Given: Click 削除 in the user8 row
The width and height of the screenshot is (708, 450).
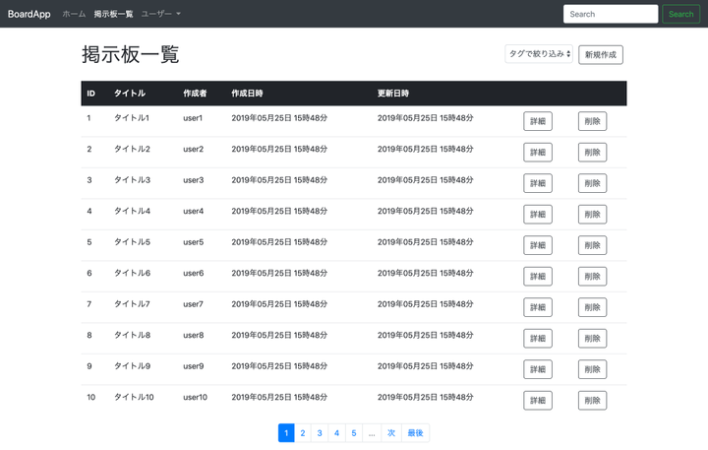Looking at the screenshot, I should click(592, 339).
